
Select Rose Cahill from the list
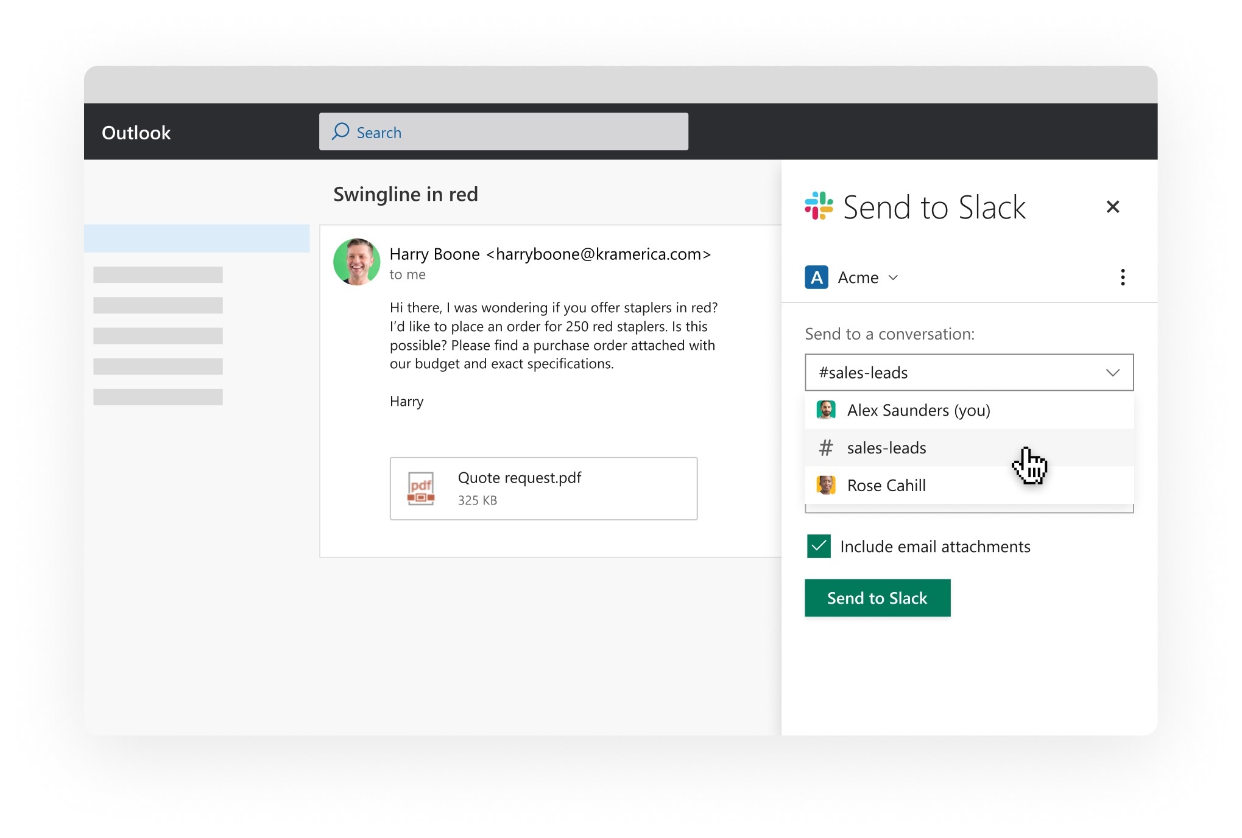point(969,486)
